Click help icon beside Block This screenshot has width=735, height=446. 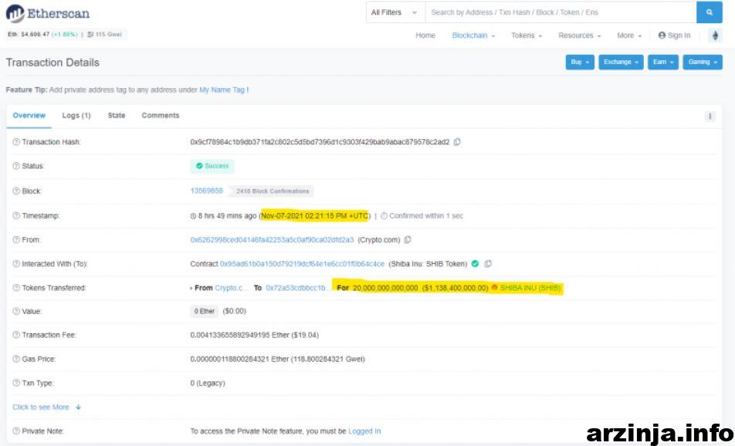(16, 191)
